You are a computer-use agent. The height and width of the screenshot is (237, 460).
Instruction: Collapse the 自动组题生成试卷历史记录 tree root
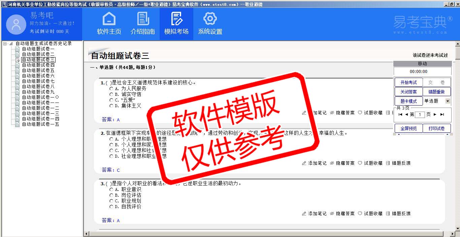(5, 44)
